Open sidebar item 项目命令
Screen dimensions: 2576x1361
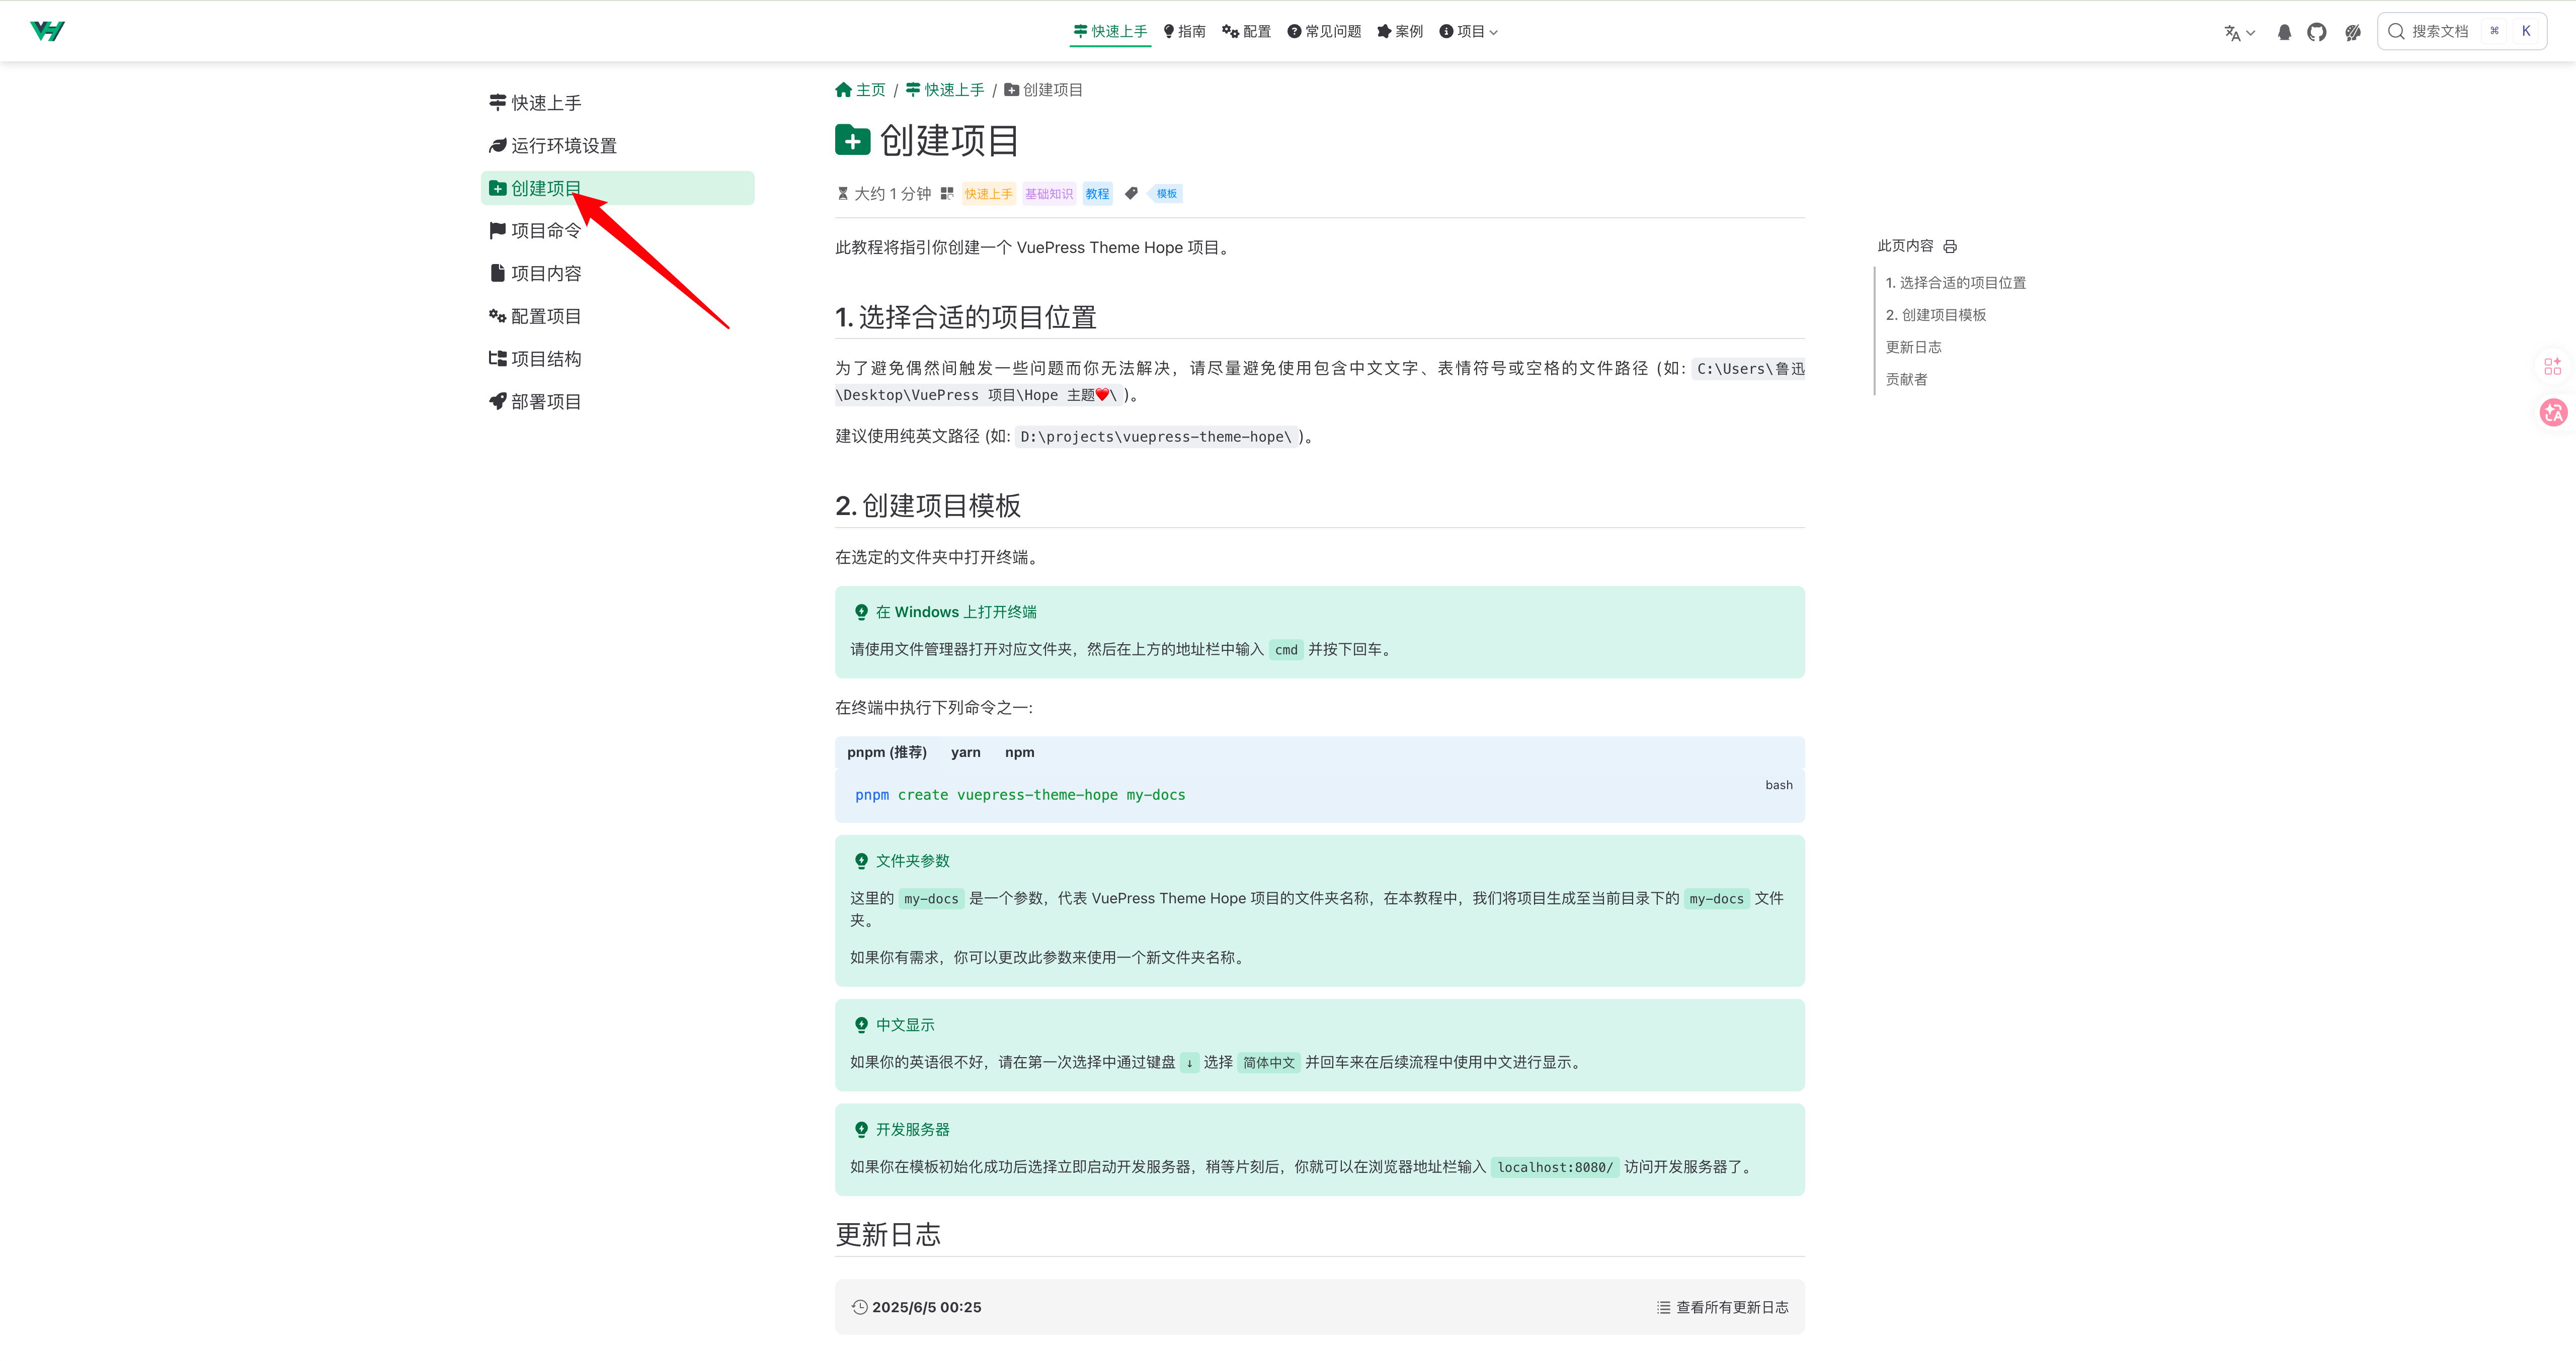[617, 231]
